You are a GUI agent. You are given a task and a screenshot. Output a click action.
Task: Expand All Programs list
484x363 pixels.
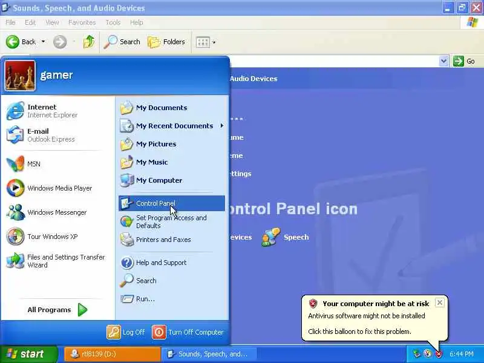(57, 310)
